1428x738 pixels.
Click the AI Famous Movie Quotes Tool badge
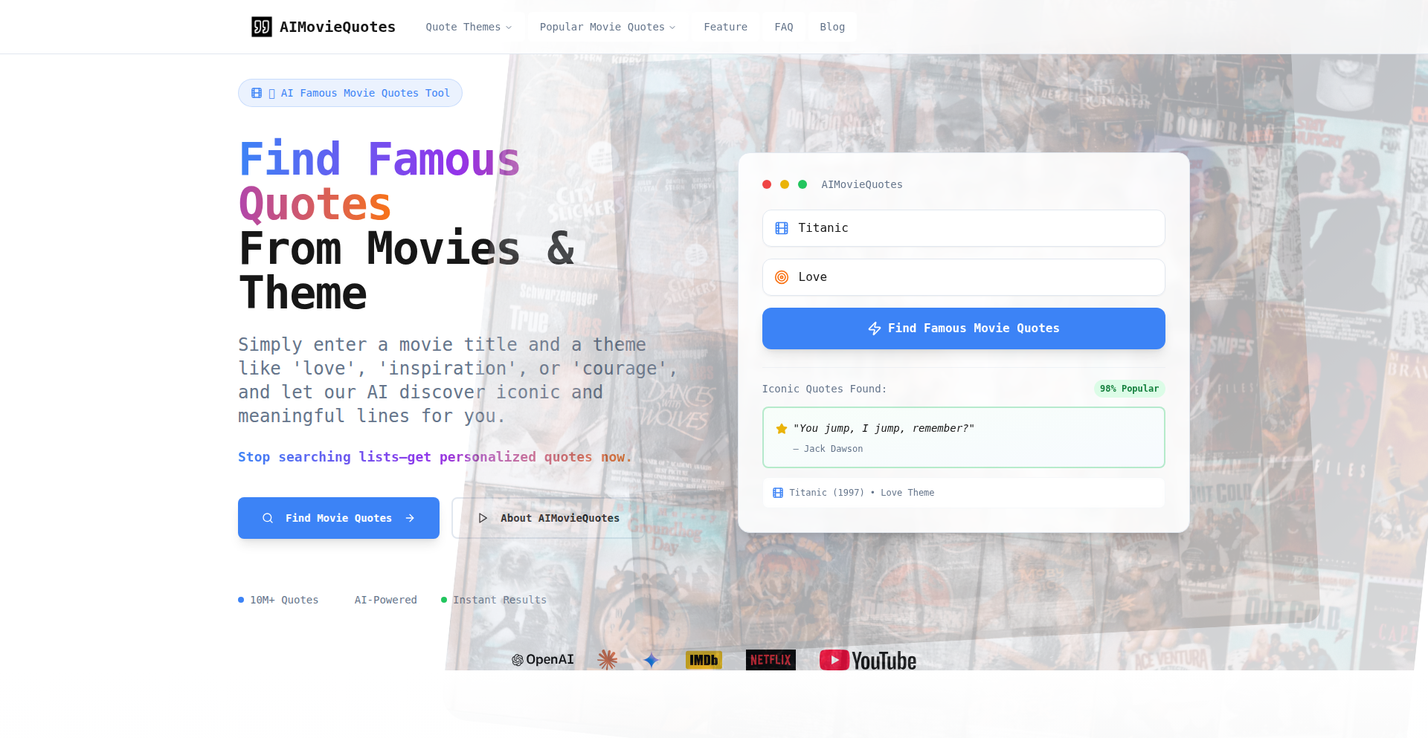(x=350, y=93)
